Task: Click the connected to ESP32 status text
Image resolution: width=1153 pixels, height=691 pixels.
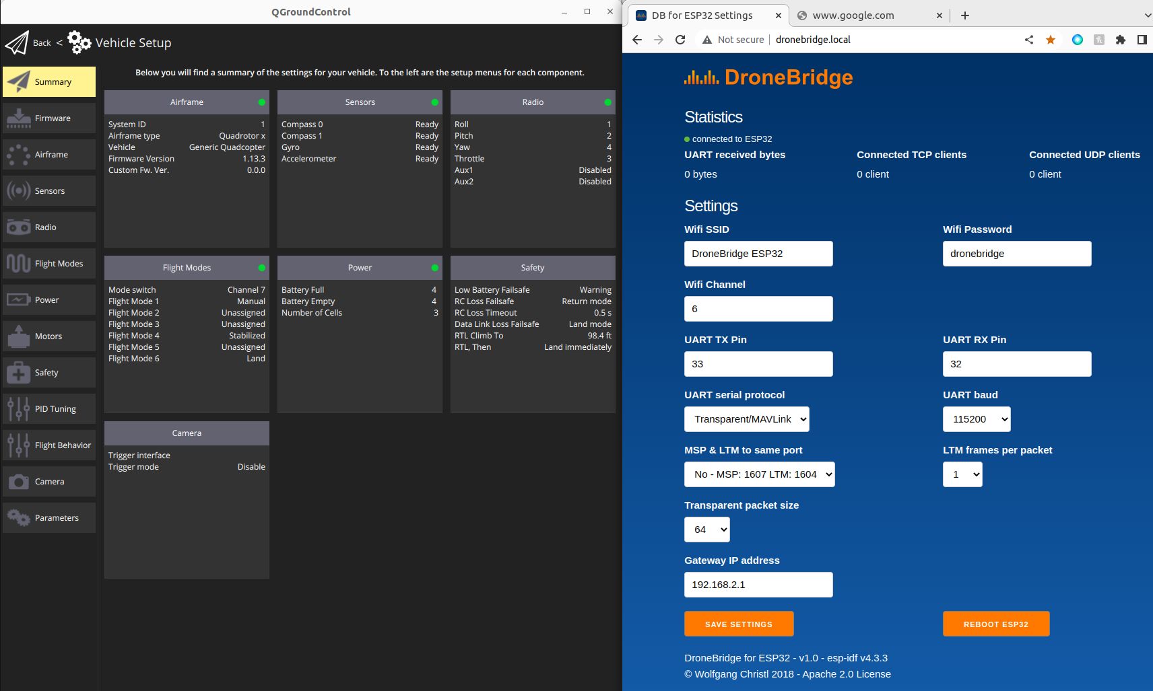Action: [x=732, y=139]
